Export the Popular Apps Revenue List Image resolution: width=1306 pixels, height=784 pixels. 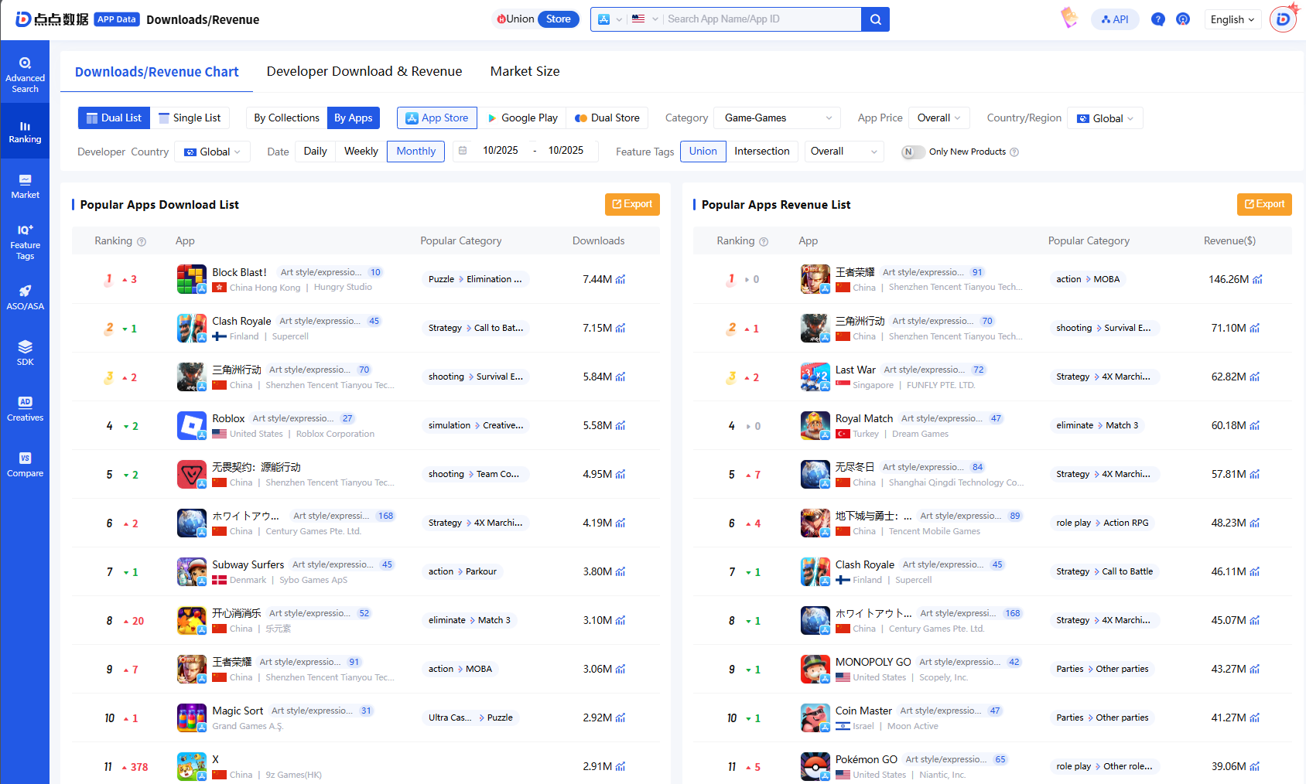click(1264, 204)
